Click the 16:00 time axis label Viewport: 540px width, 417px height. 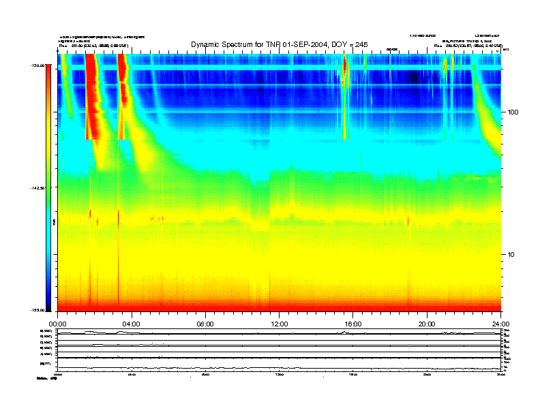point(353,324)
